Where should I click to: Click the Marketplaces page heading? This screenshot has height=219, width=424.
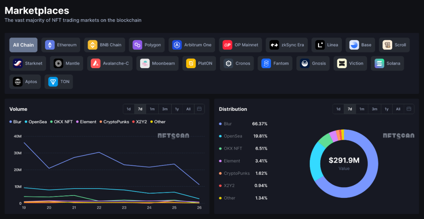(37, 11)
